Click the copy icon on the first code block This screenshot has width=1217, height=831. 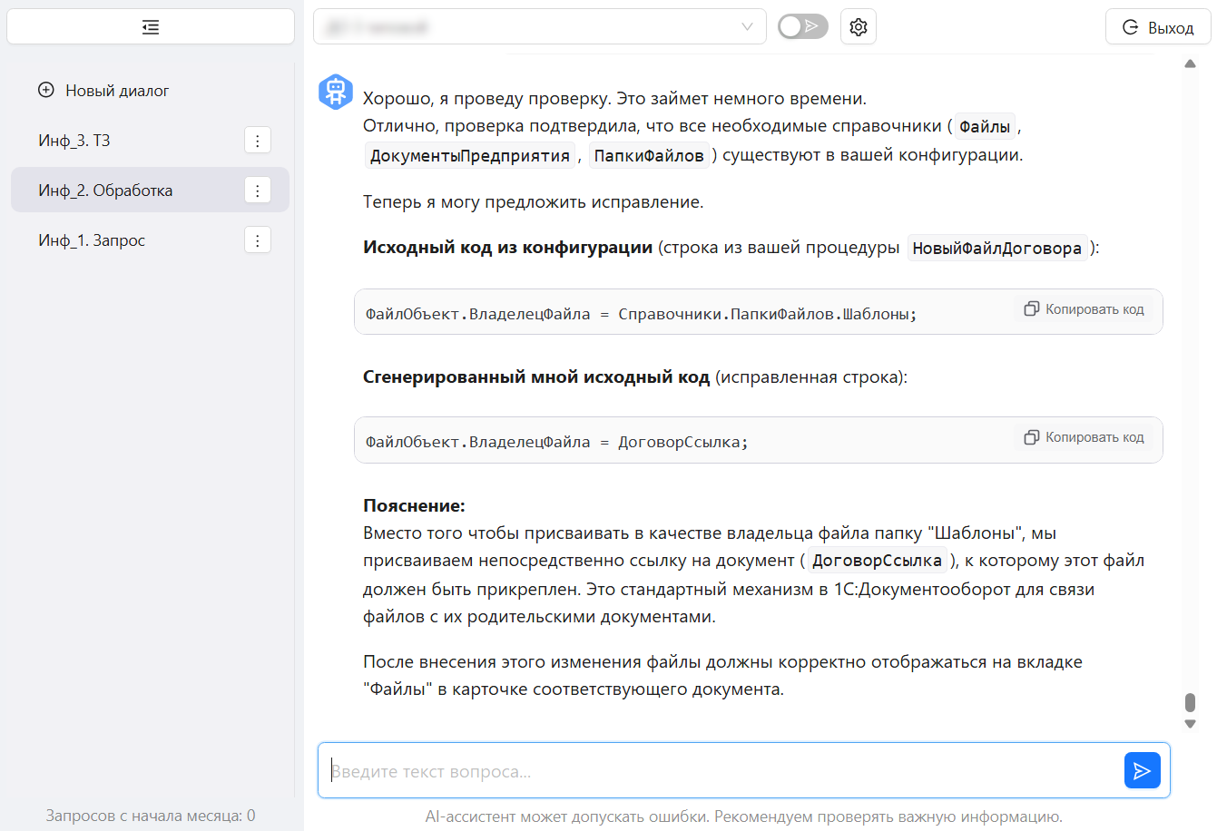coord(1031,308)
